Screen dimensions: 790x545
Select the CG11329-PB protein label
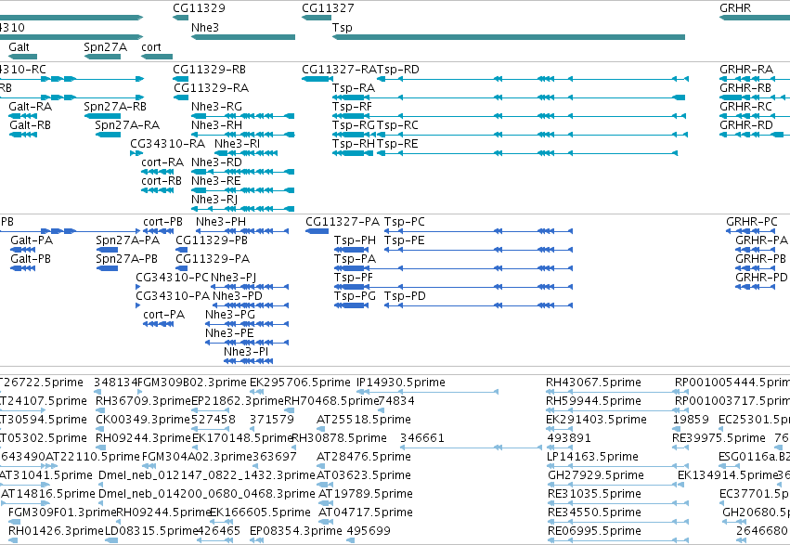[x=212, y=240]
